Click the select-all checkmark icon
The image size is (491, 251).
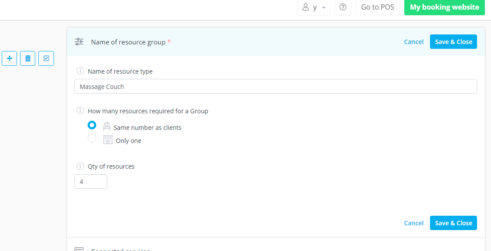tap(46, 58)
